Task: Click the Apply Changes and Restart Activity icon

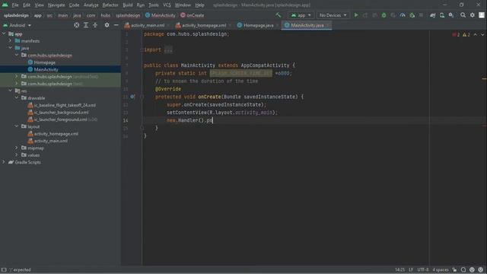Action: point(365,15)
